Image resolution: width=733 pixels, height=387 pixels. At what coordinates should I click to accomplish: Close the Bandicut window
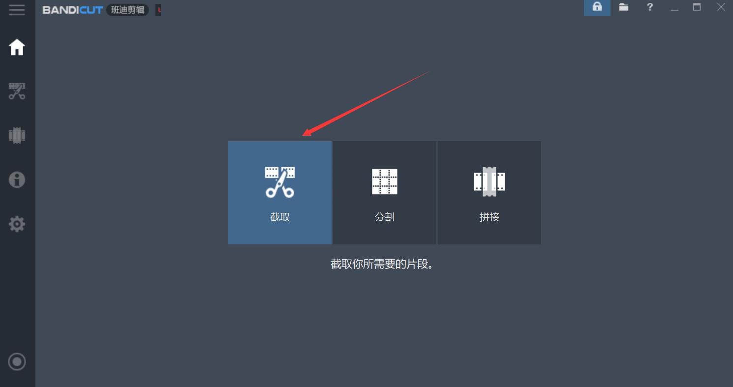tap(721, 7)
